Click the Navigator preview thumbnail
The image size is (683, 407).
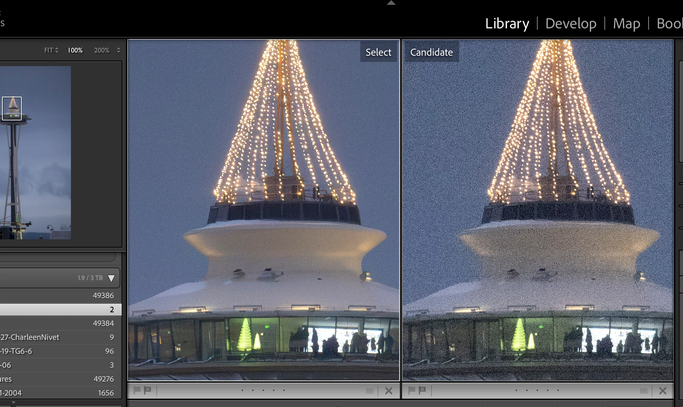(x=35, y=152)
